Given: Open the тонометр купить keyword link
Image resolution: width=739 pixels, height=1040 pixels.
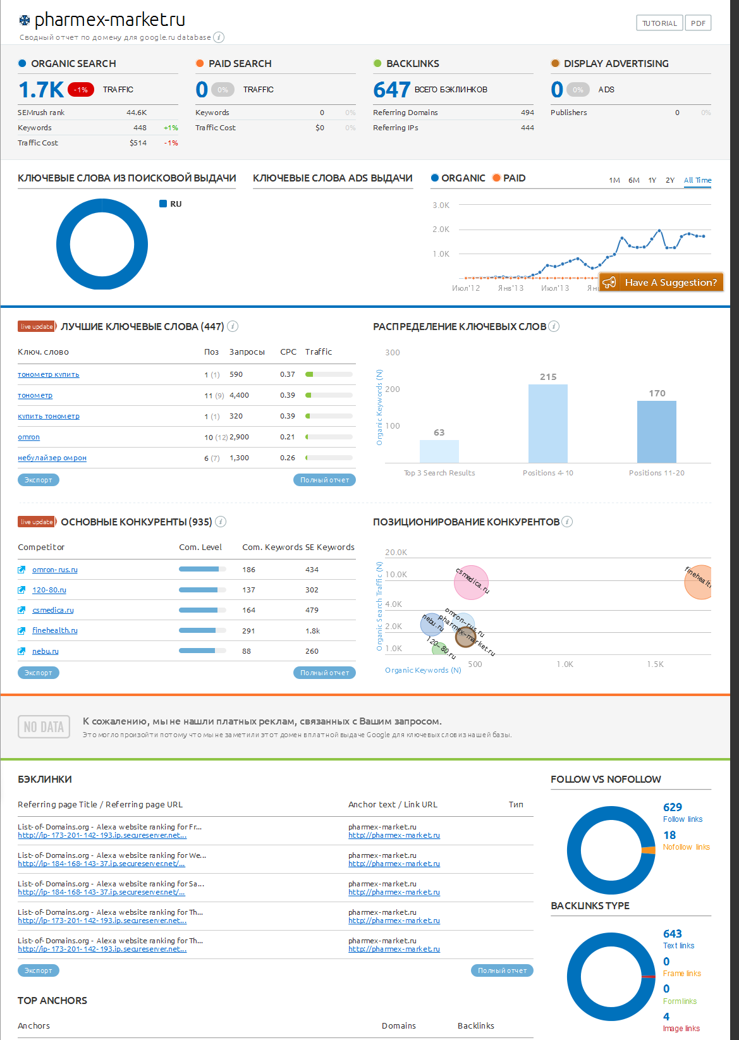Looking at the screenshot, I should coord(49,374).
